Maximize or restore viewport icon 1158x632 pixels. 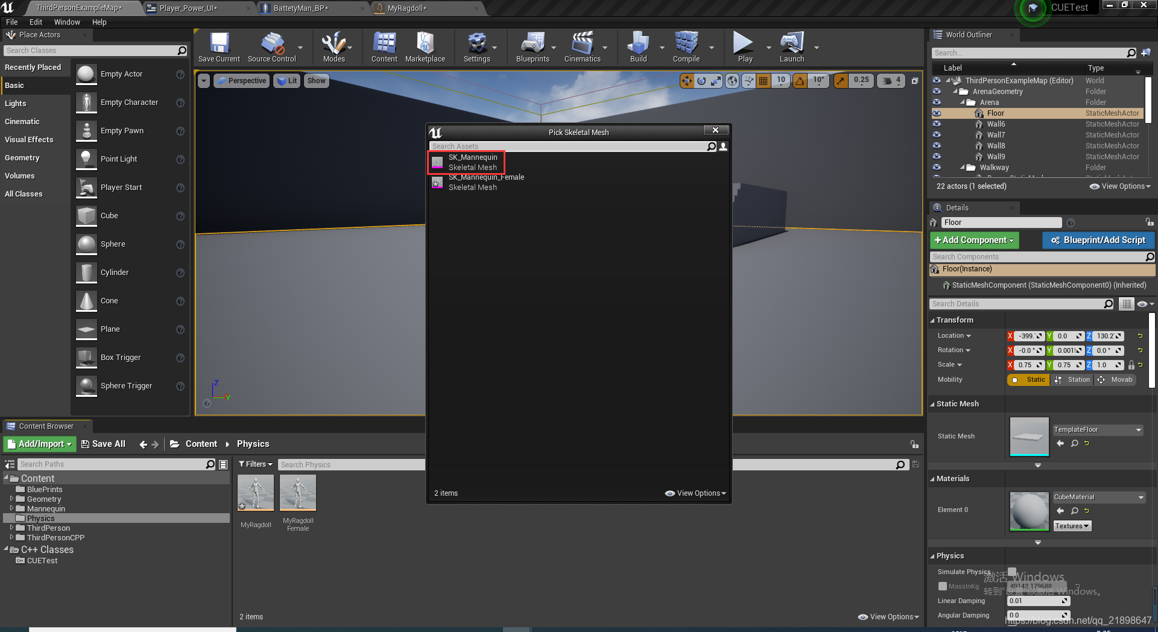pyautogui.click(x=915, y=81)
